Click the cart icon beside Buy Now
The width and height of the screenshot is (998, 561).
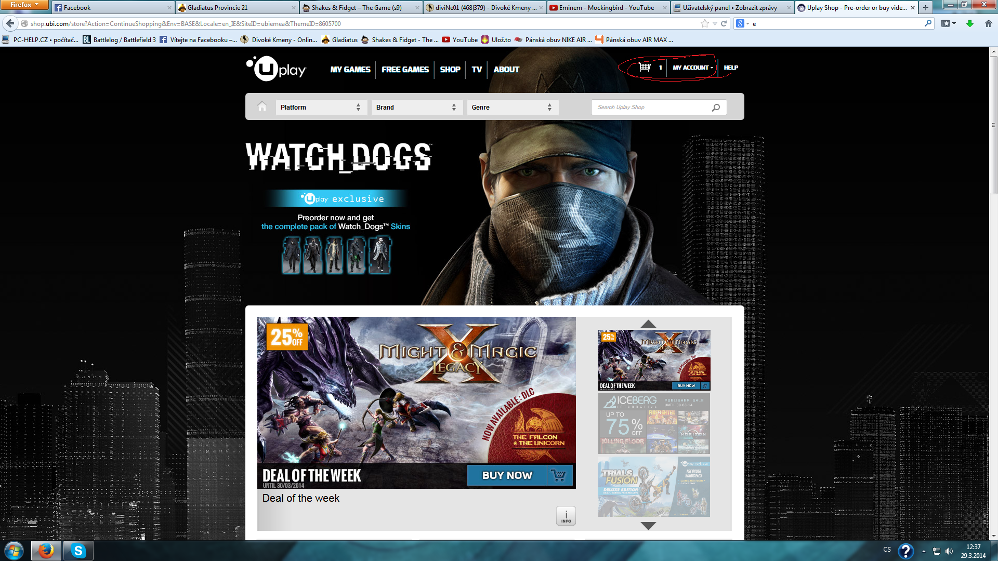(559, 475)
